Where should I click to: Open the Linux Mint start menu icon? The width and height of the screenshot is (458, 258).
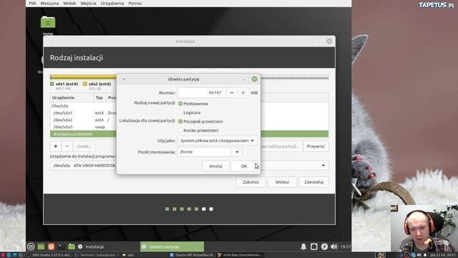pyautogui.click(x=31, y=247)
